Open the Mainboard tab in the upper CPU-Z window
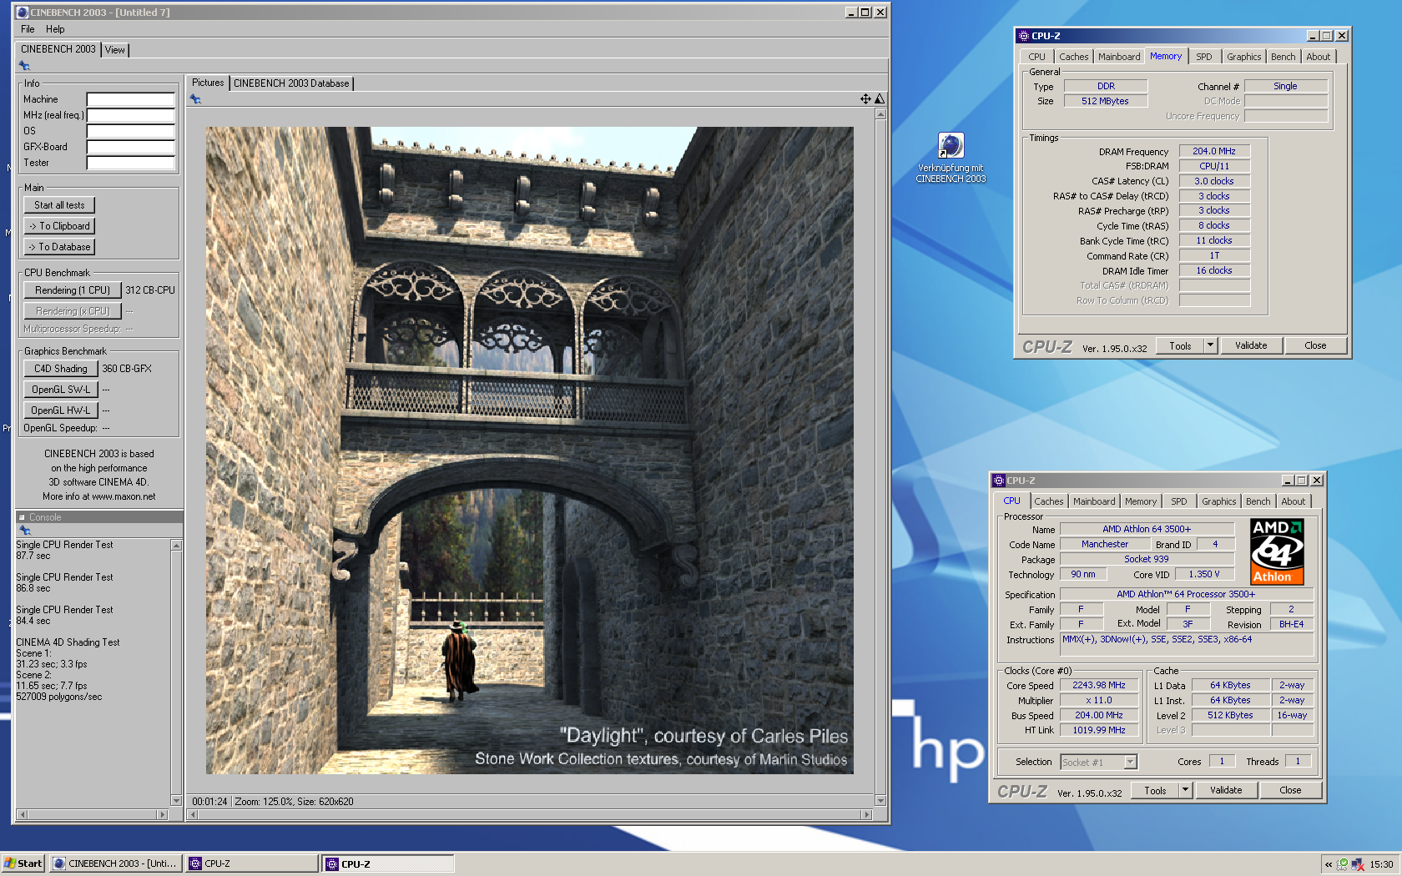Viewport: 1402px width, 876px height. 1119,57
